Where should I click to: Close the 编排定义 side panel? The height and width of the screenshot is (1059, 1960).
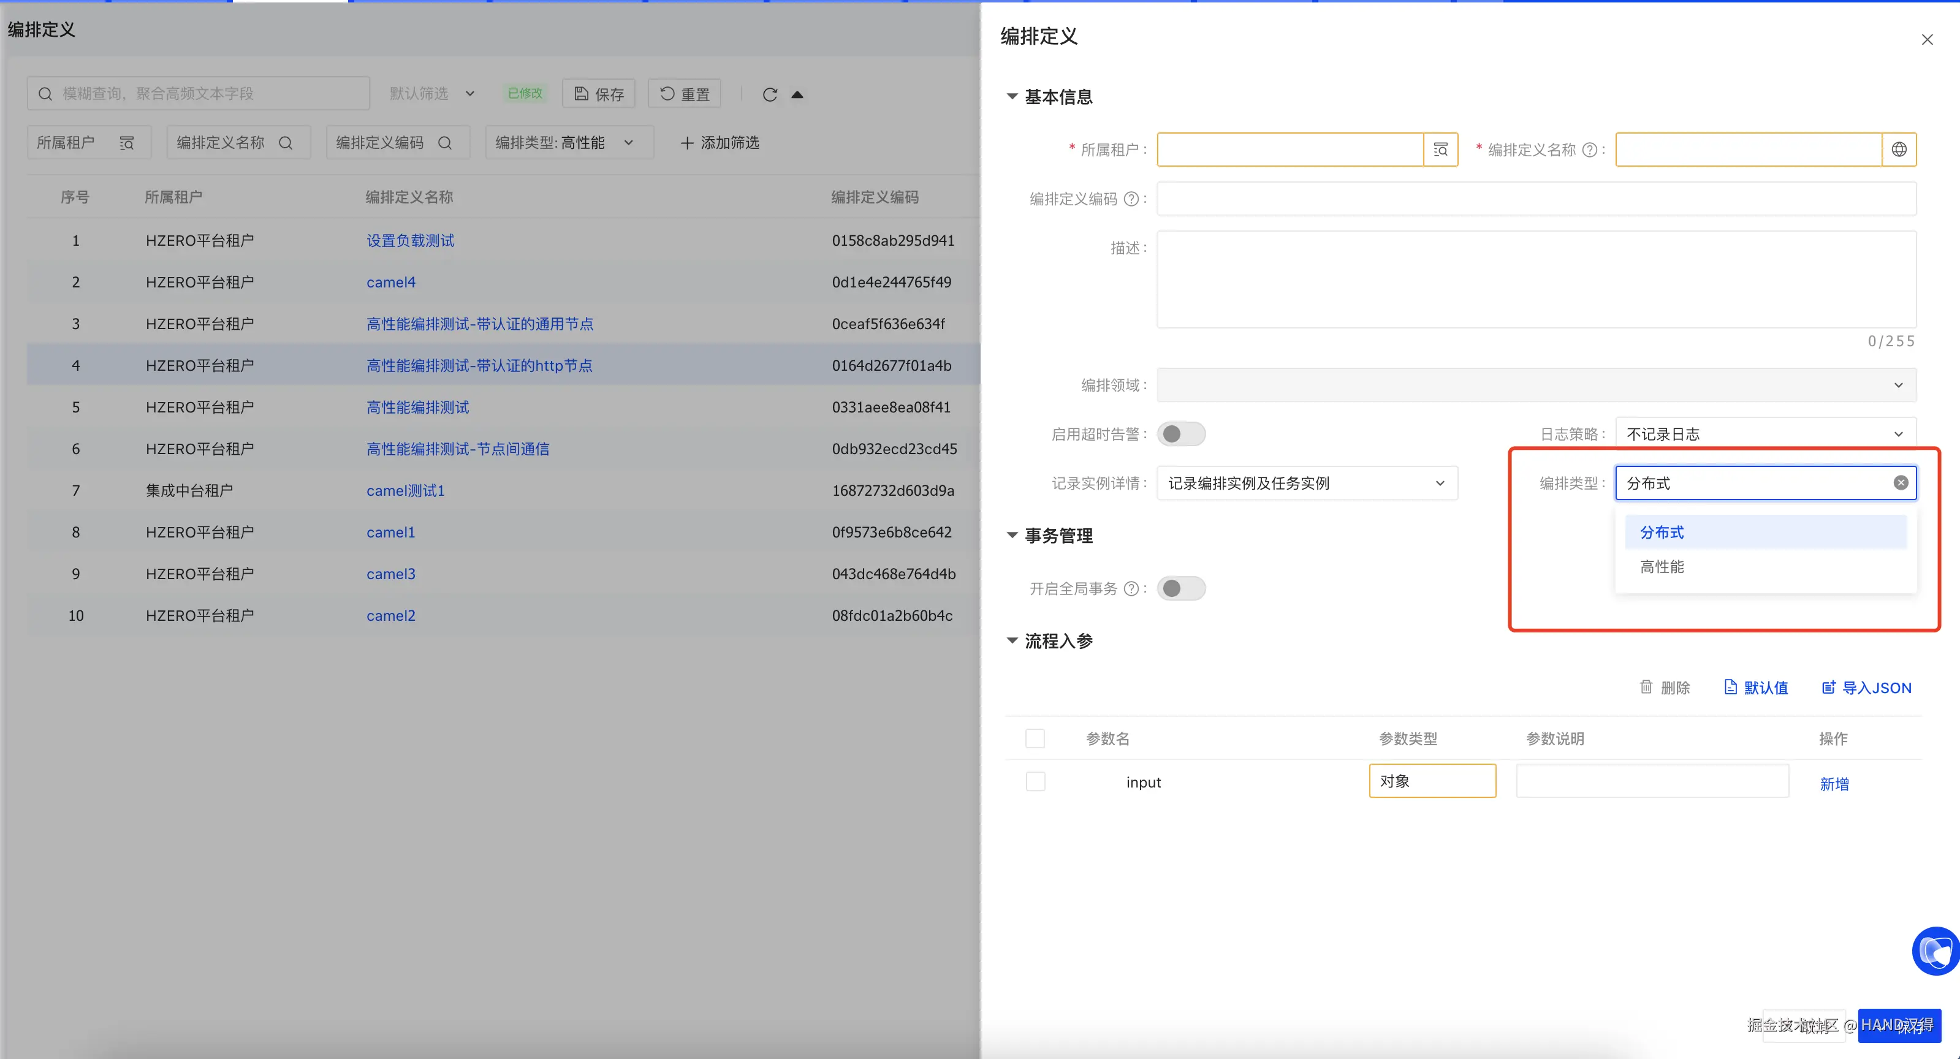coord(1926,40)
